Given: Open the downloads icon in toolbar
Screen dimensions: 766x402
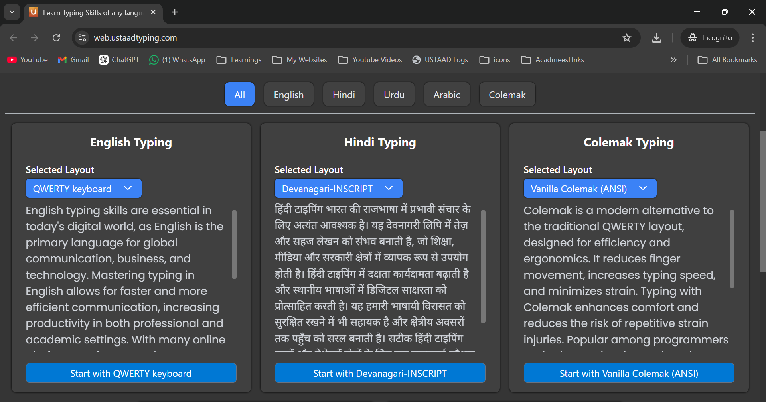Looking at the screenshot, I should pos(656,38).
